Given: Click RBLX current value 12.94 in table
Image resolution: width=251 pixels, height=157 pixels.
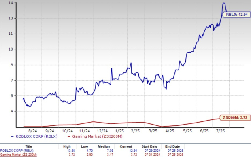Looking at the screenshot, I should point(133,151).
